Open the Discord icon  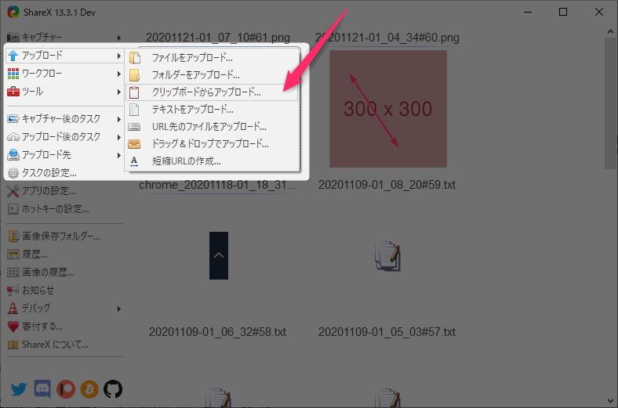pos(42,389)
